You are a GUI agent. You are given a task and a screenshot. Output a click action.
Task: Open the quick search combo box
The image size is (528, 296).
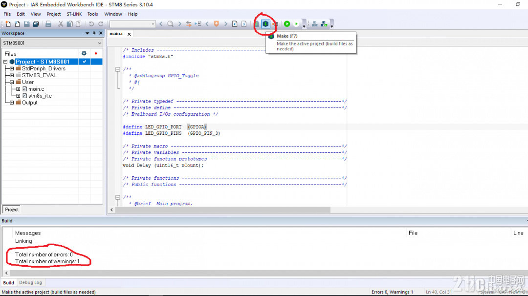pyautogui.click(x=132, y=24)
